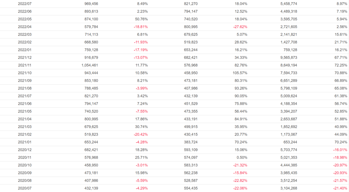Select the 0.50% percentage cell
This screenshot has height=192, width=349.
click(x=242, y=157)
